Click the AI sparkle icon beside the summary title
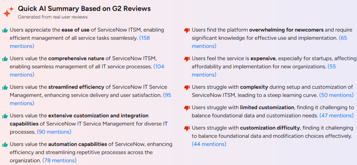The height and width of the screenshot is (165, 357). point(8,12)
